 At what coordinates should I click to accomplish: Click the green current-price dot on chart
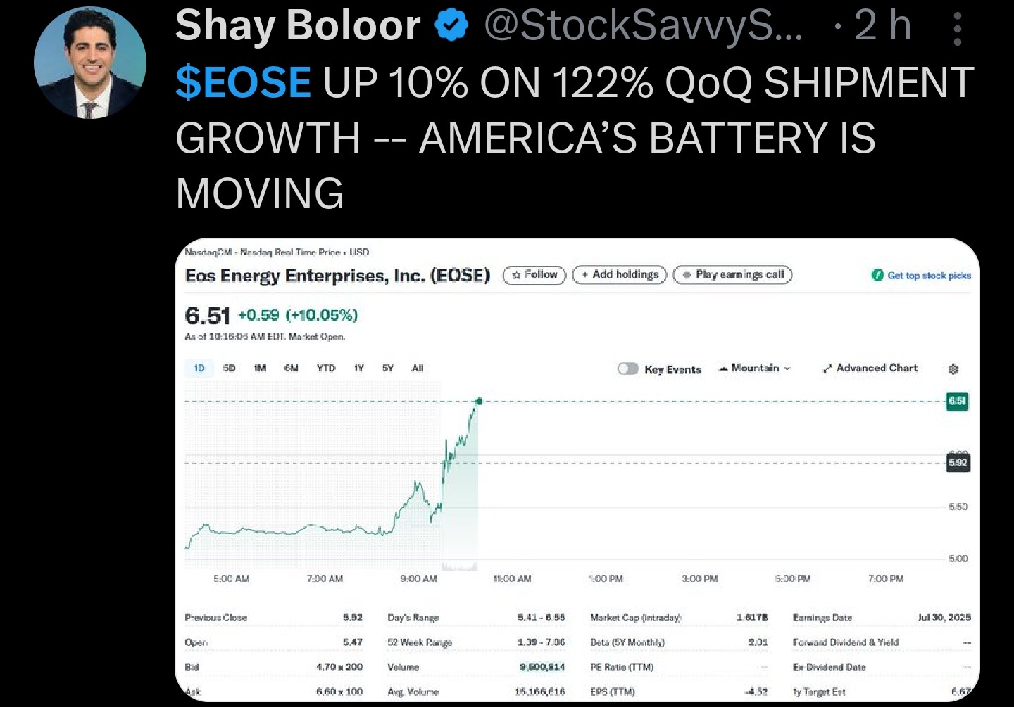coord(479,401)
